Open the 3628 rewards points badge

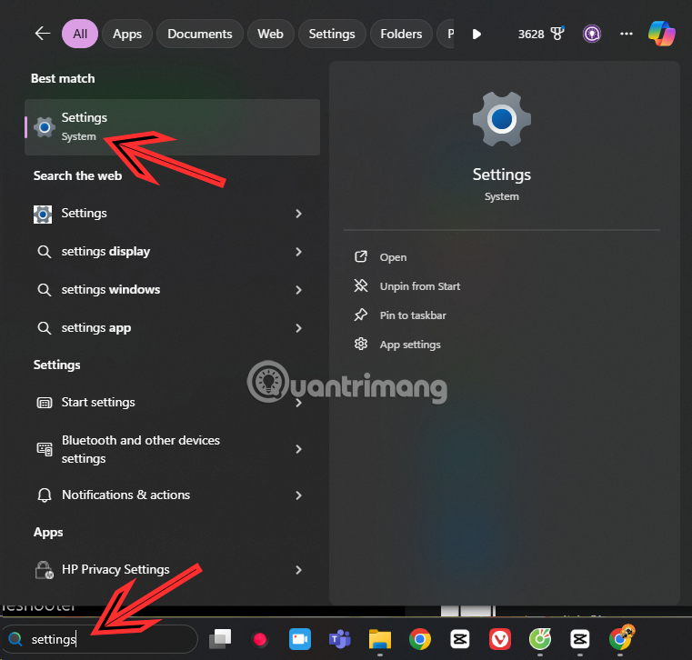[x=541, y=34]
